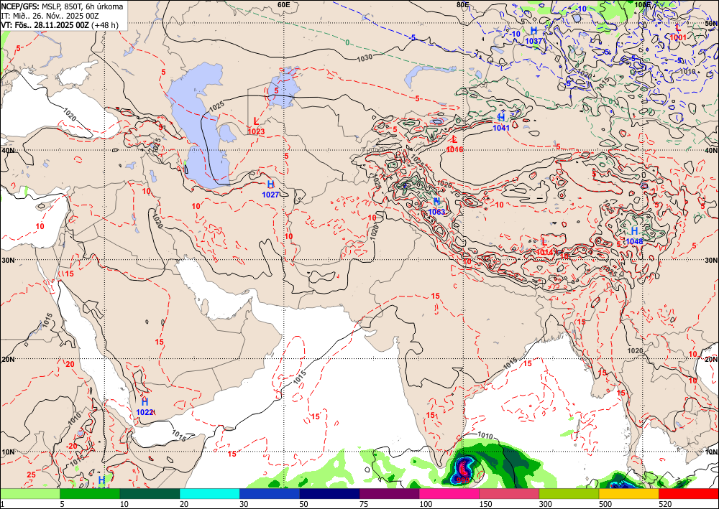719x509 pixels.
Task: Click the legend scale value '500'
Action: click(x=605, y=504)
